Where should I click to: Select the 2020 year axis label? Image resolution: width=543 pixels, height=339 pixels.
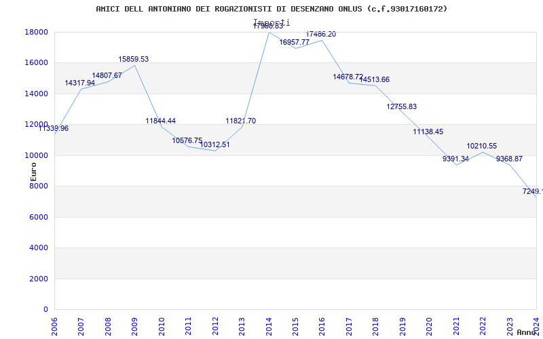click(429, 327)
